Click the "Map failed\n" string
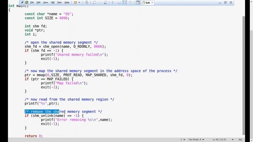 point(70,83)
